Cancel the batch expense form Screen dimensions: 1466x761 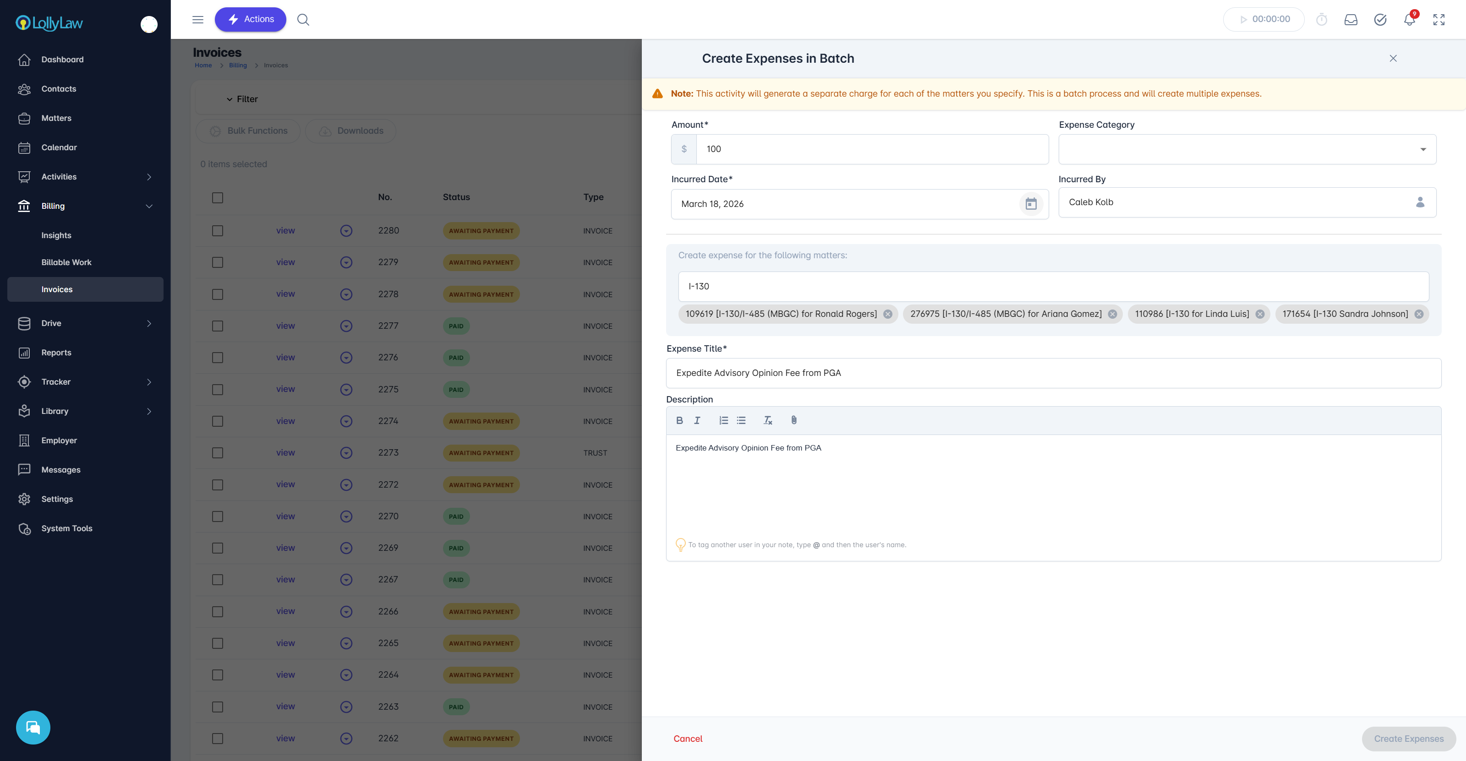pos(688,739)
